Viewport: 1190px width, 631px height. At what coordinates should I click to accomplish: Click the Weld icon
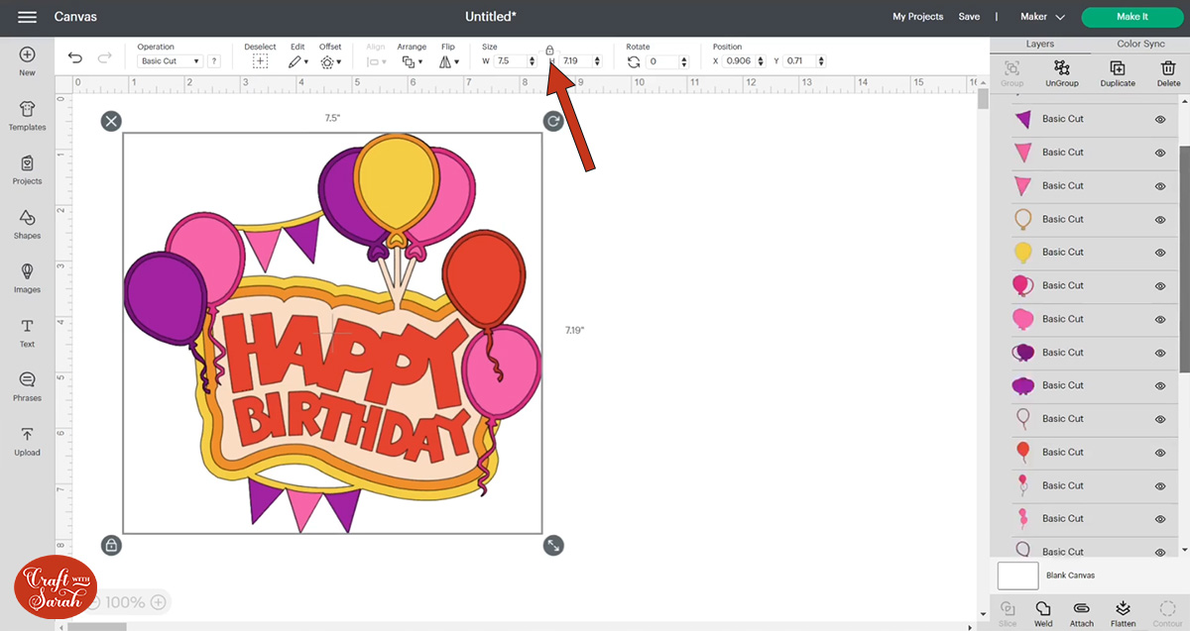pyautogui.click(x=1043, y=611)
